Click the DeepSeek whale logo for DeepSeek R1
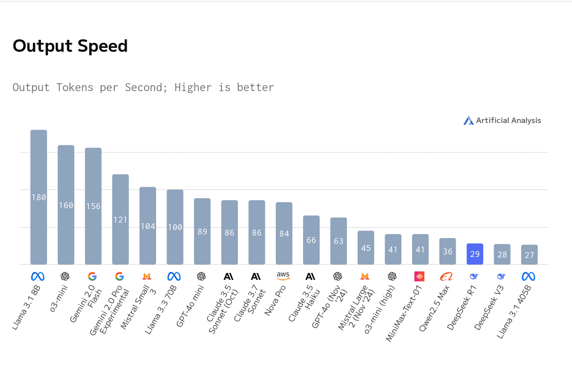The width and height of the screenshot is (572, 377). [x=474, y=276]
